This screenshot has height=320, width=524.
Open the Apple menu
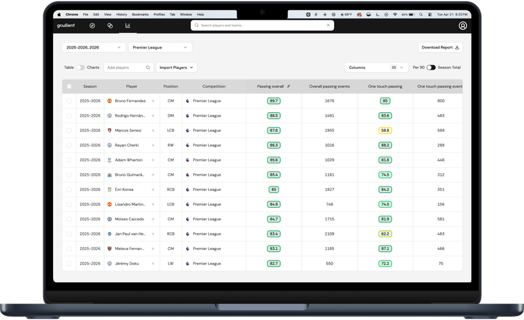click(59, 14)
